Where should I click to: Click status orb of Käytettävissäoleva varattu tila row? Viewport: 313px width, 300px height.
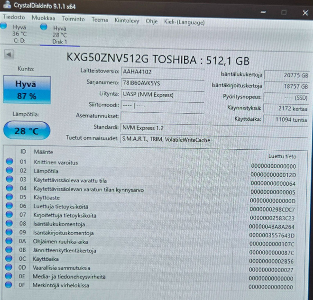[x=9, y=179]
